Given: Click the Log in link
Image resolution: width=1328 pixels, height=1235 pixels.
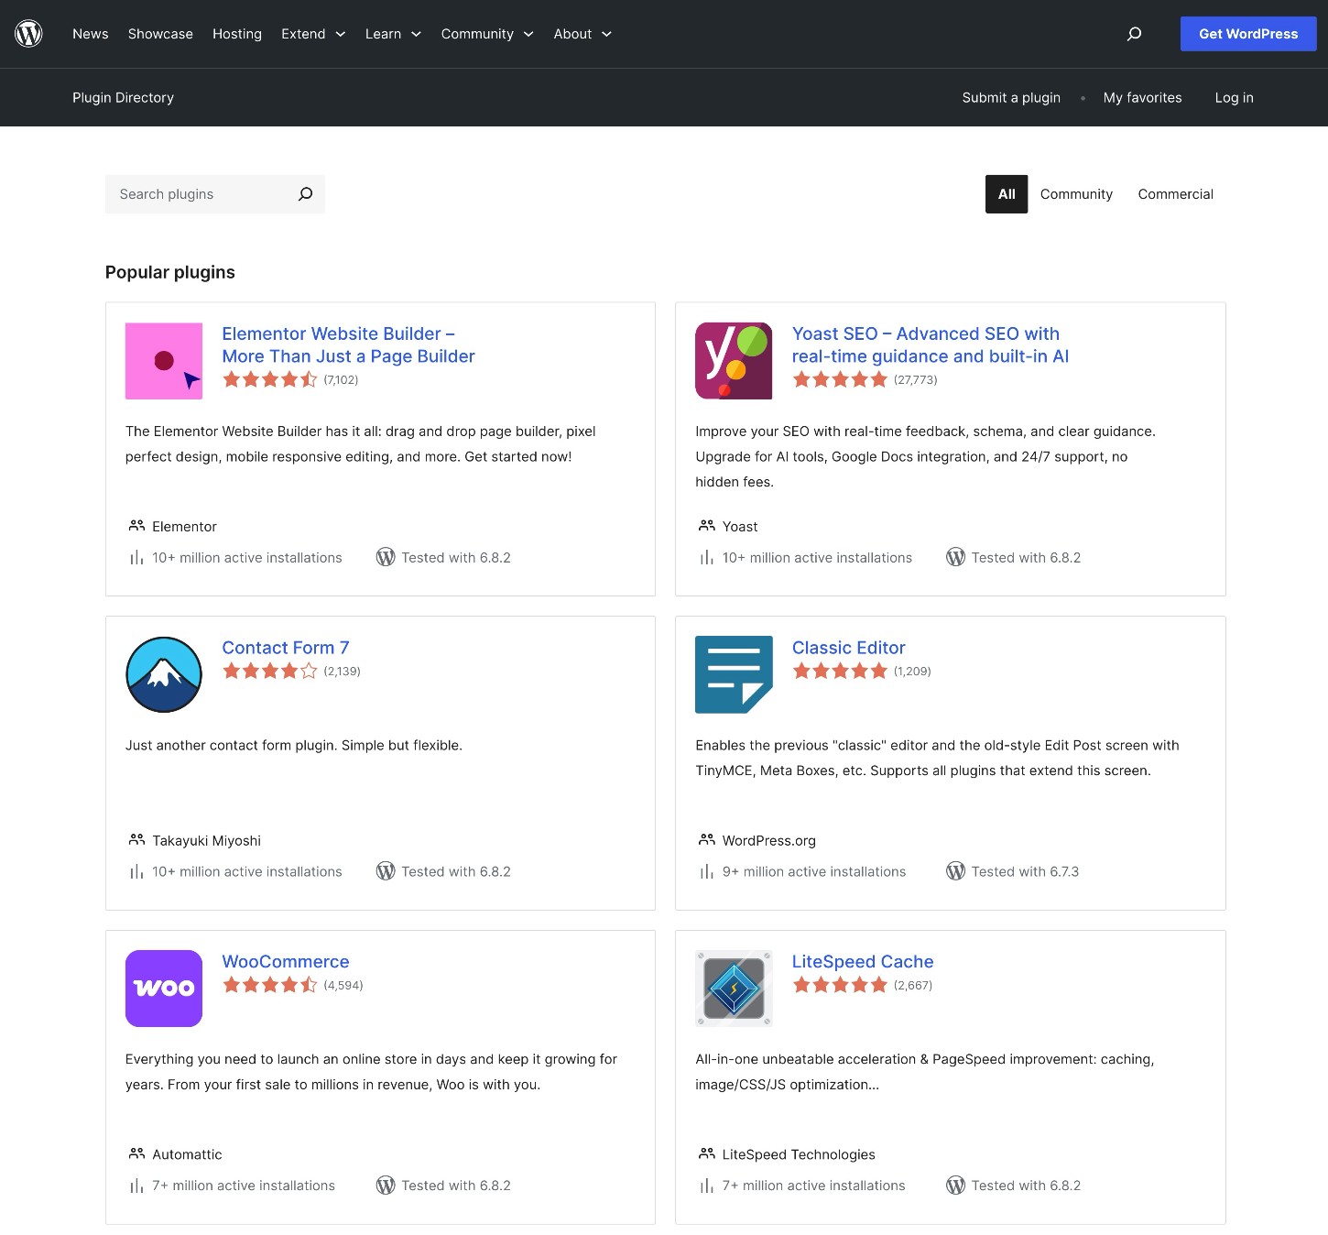Looking at the screenshot, I should click(1234, 98).
